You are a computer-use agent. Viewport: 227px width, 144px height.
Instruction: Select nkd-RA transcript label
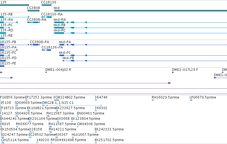point(60,20)
